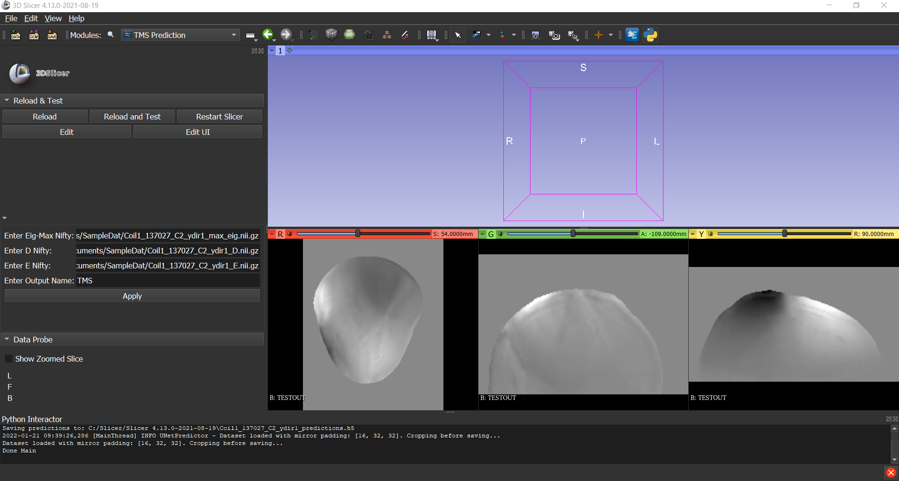Toggle pin on Green slice view
This screenshot has height=481, width=899.
click(482, 234)
